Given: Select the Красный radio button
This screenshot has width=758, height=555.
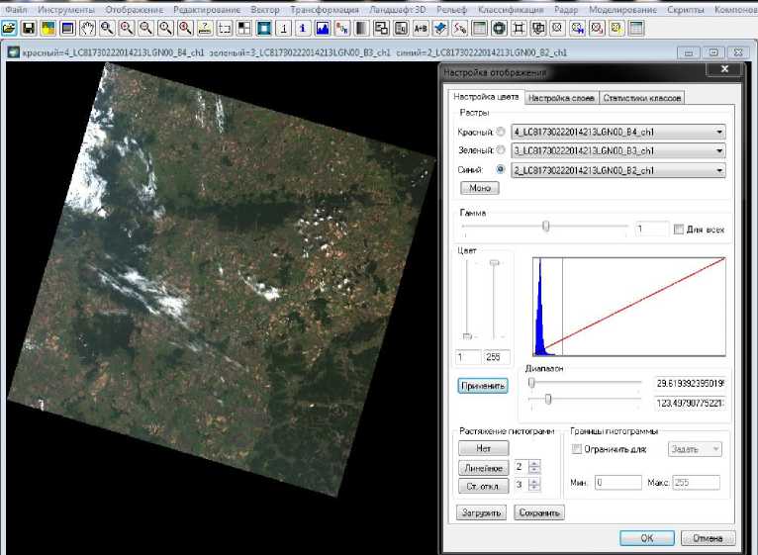Looking at the screenshot, I should 500,132.
